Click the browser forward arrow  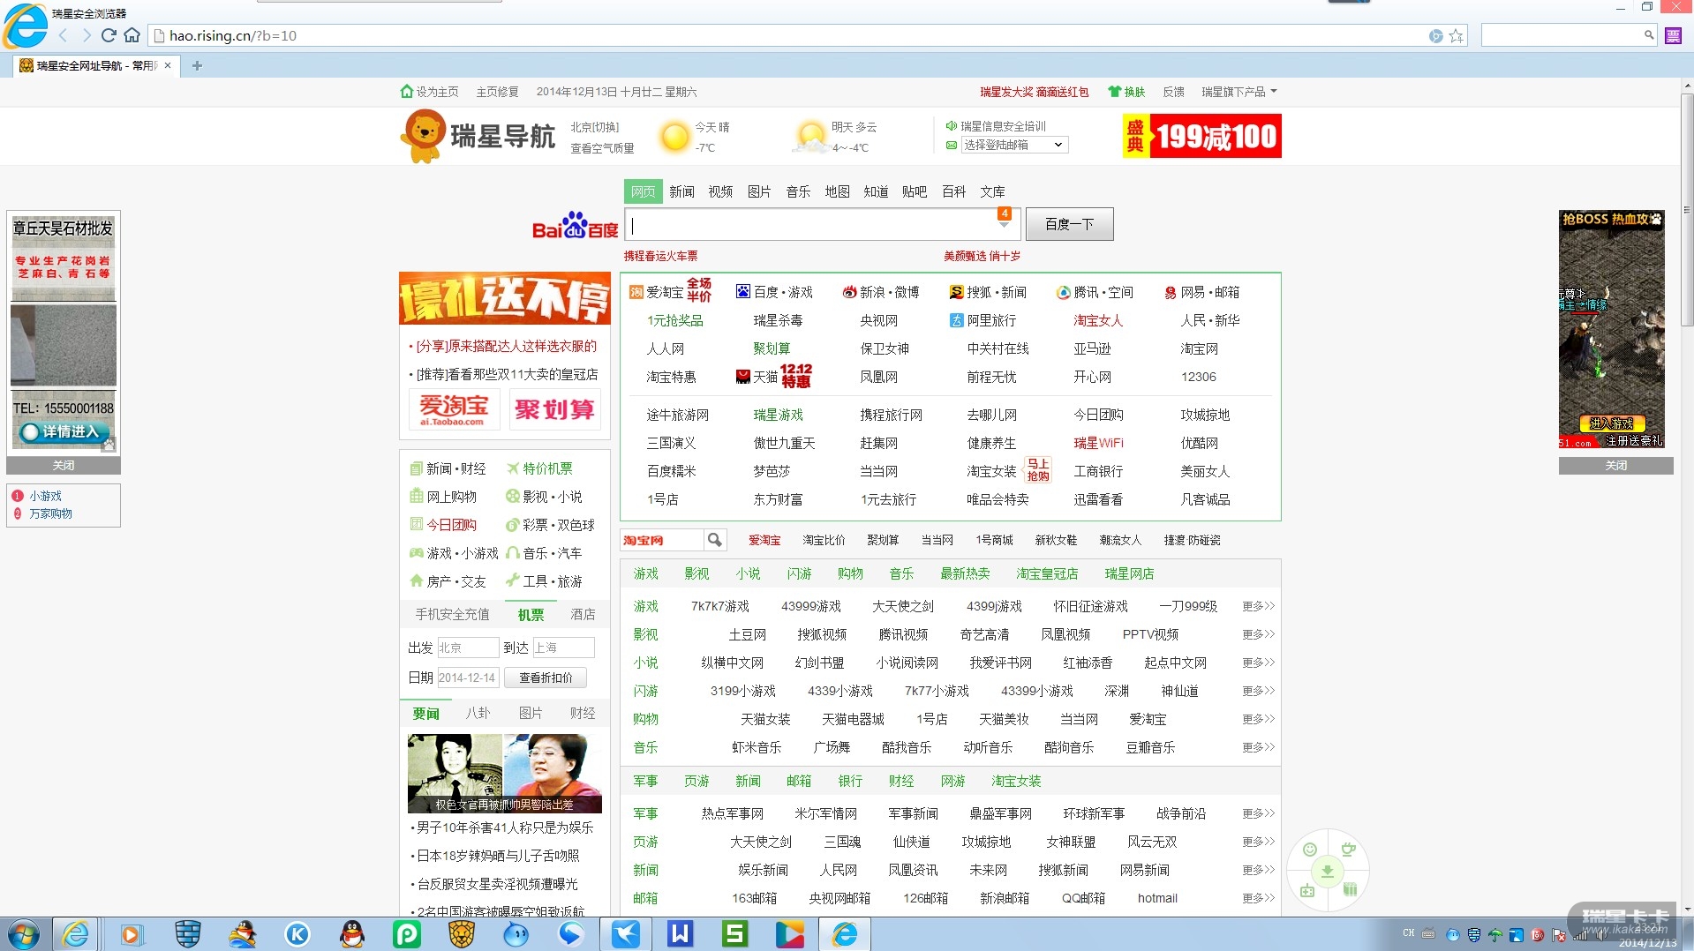[x=86, y=35]
